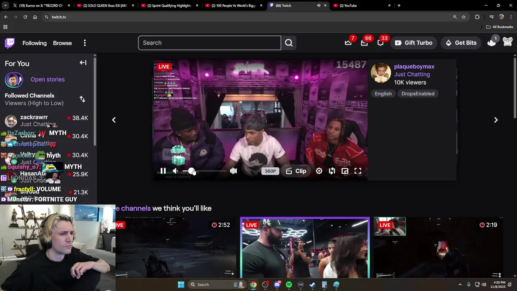Viewport: 517px width, 291px height.
Task: Mute the featured stream volume
Action: tap(175, 171)
